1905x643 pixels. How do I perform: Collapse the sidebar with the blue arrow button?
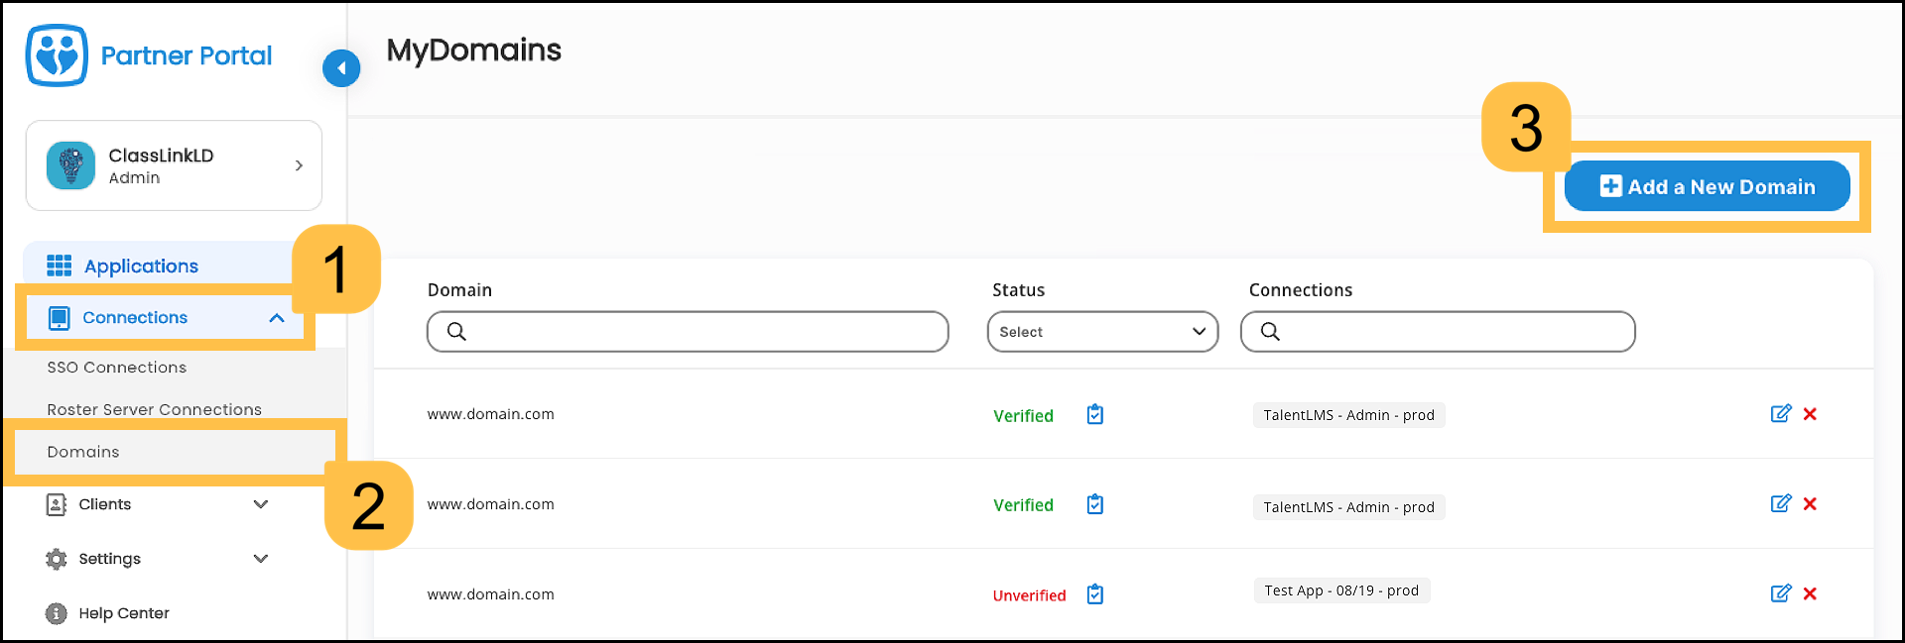click(x=341, y=68)
